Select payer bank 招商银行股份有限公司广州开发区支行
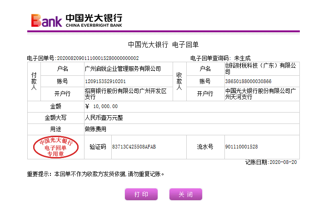323x212 pixels. point(126,94)
